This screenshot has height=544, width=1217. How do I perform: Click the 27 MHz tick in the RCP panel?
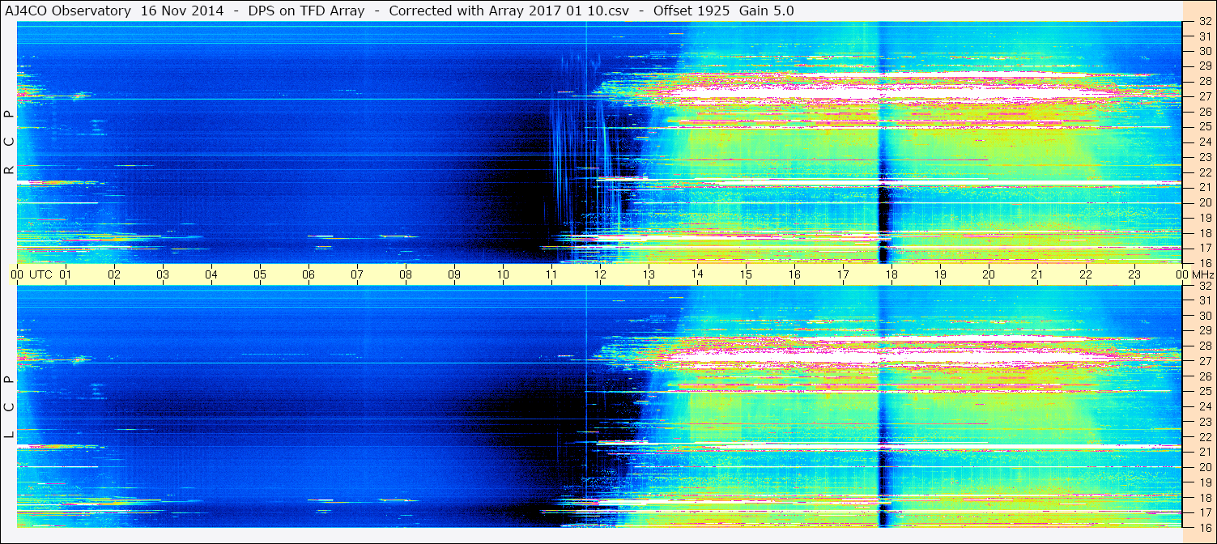pyautogui.click(x=1204, y=96)
